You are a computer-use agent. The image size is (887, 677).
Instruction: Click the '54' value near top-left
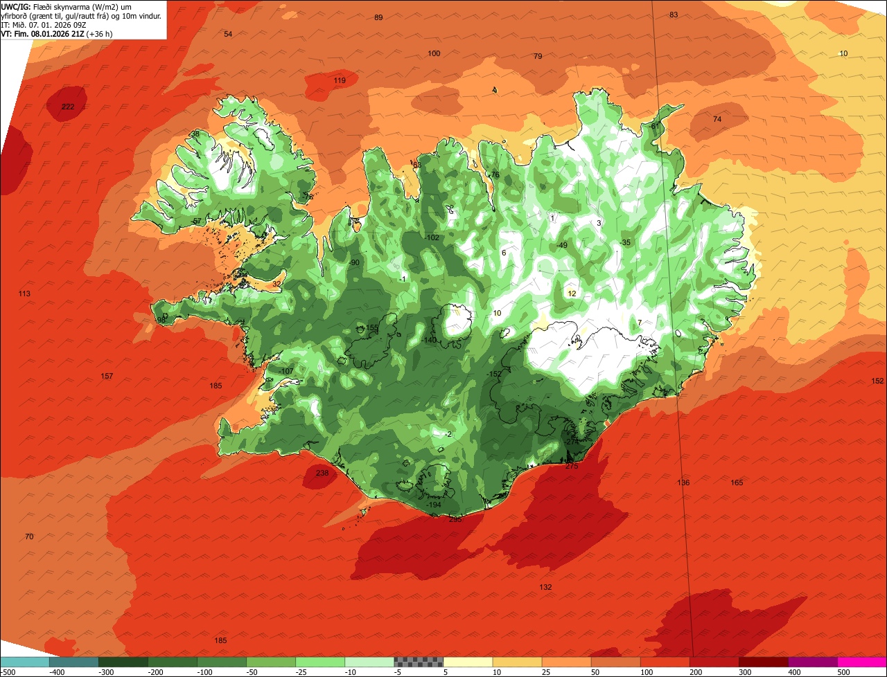(228, 35)
